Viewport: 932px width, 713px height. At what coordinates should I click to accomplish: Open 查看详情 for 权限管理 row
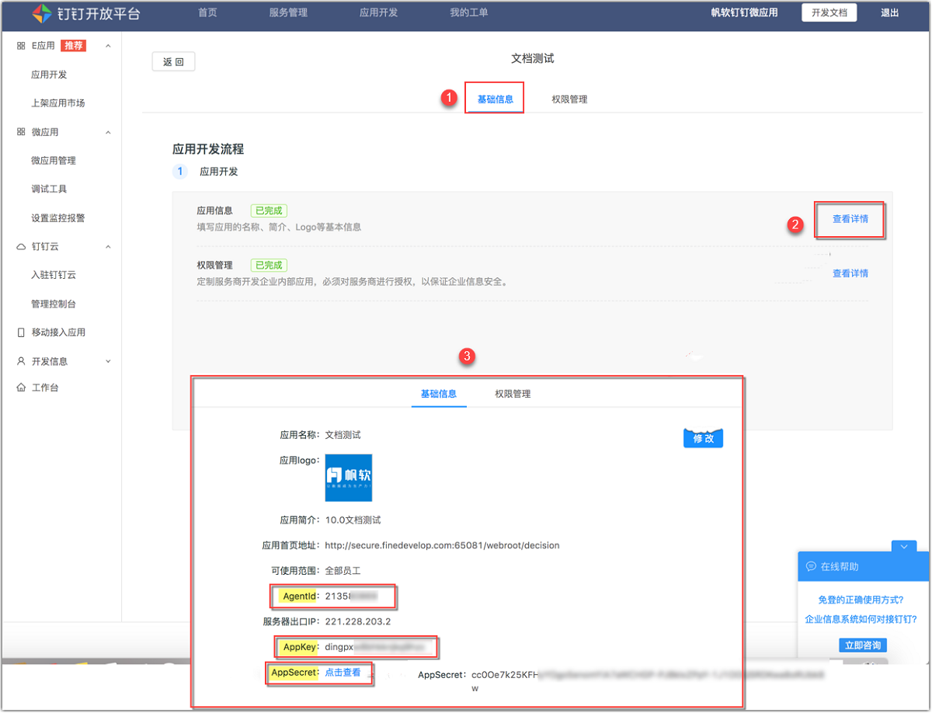click(850, 273)
